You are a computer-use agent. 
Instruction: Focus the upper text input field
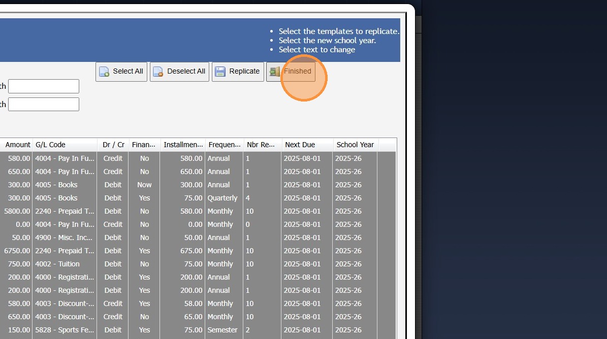click(x=44, y=86)
